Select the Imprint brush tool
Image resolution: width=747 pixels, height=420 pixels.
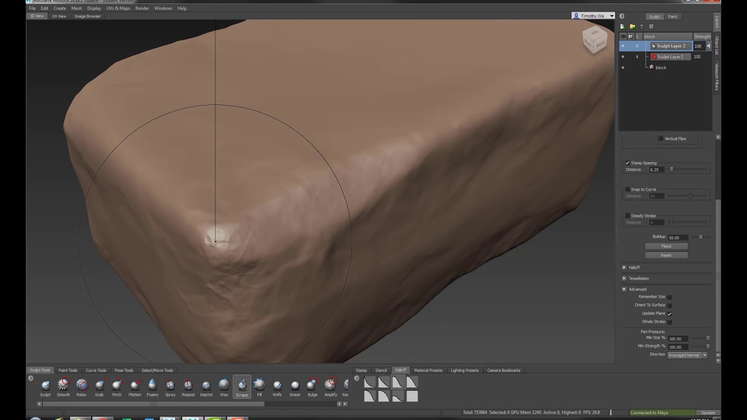206,387
